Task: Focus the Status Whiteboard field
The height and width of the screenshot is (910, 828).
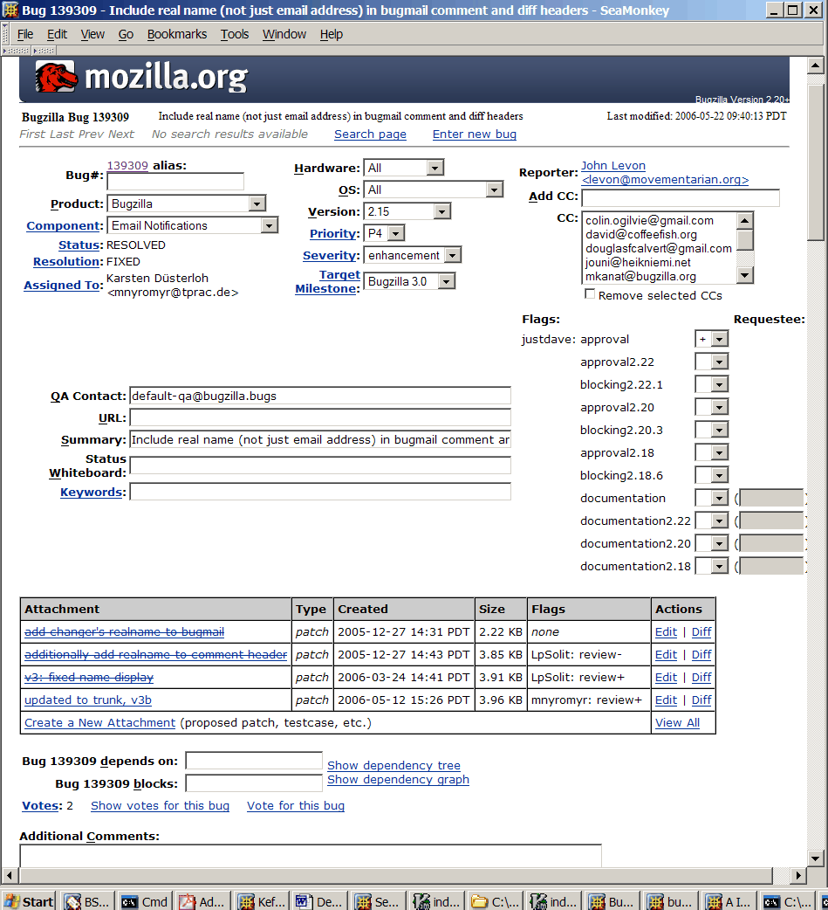Action: 320,465
